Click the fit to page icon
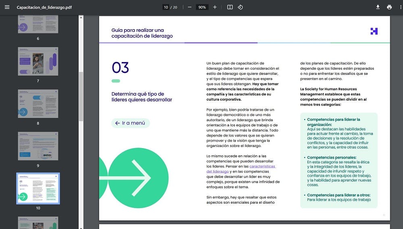 click(x=230, y=7)
